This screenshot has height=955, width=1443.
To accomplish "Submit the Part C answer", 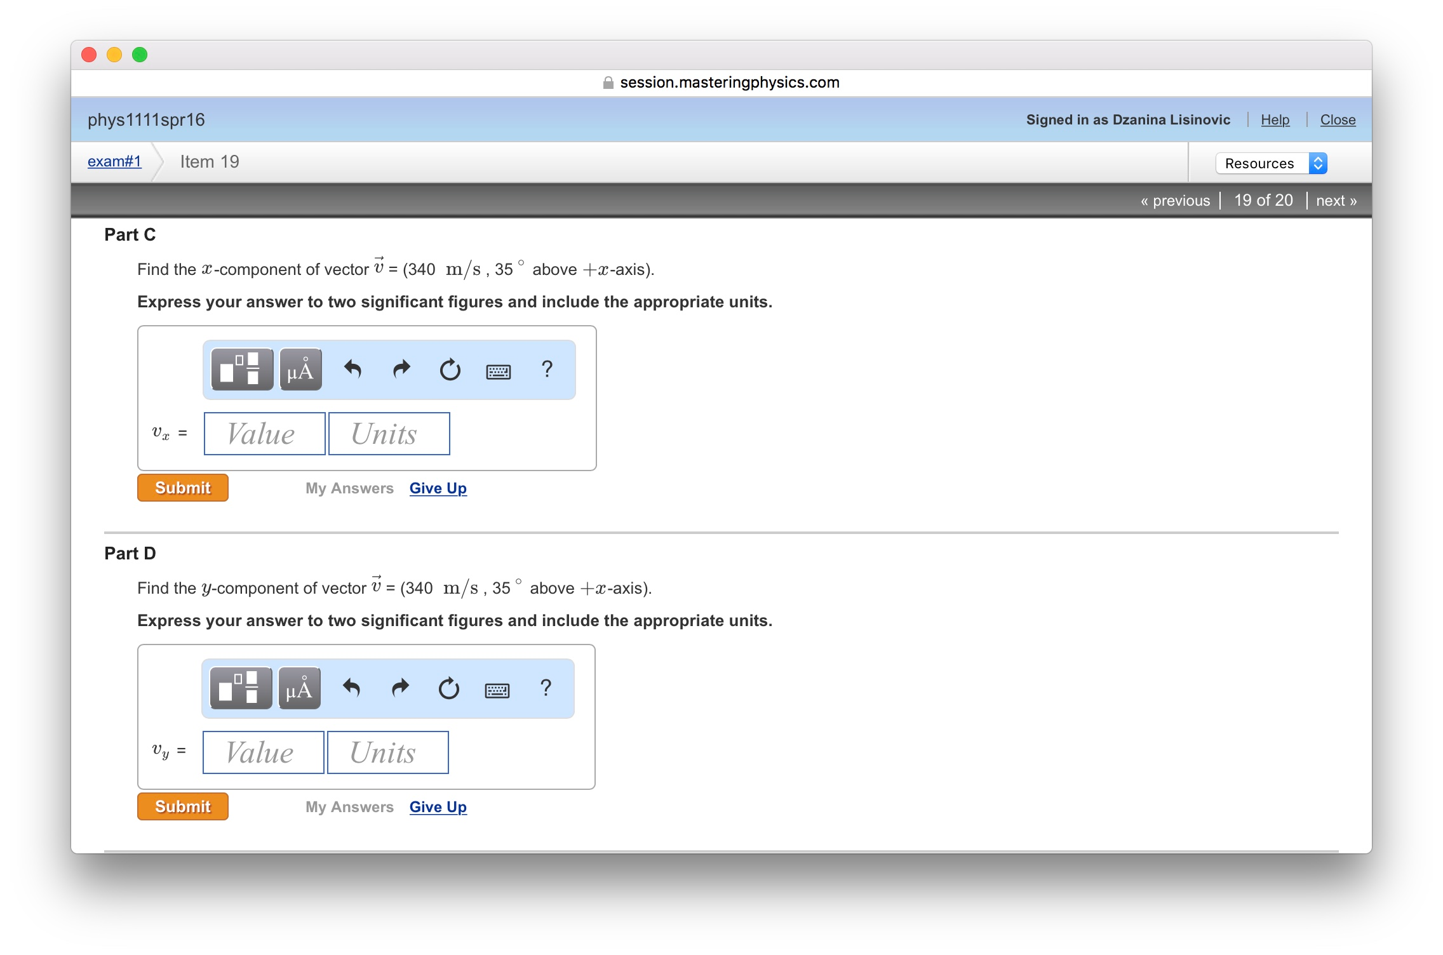I will coord(183,488).
